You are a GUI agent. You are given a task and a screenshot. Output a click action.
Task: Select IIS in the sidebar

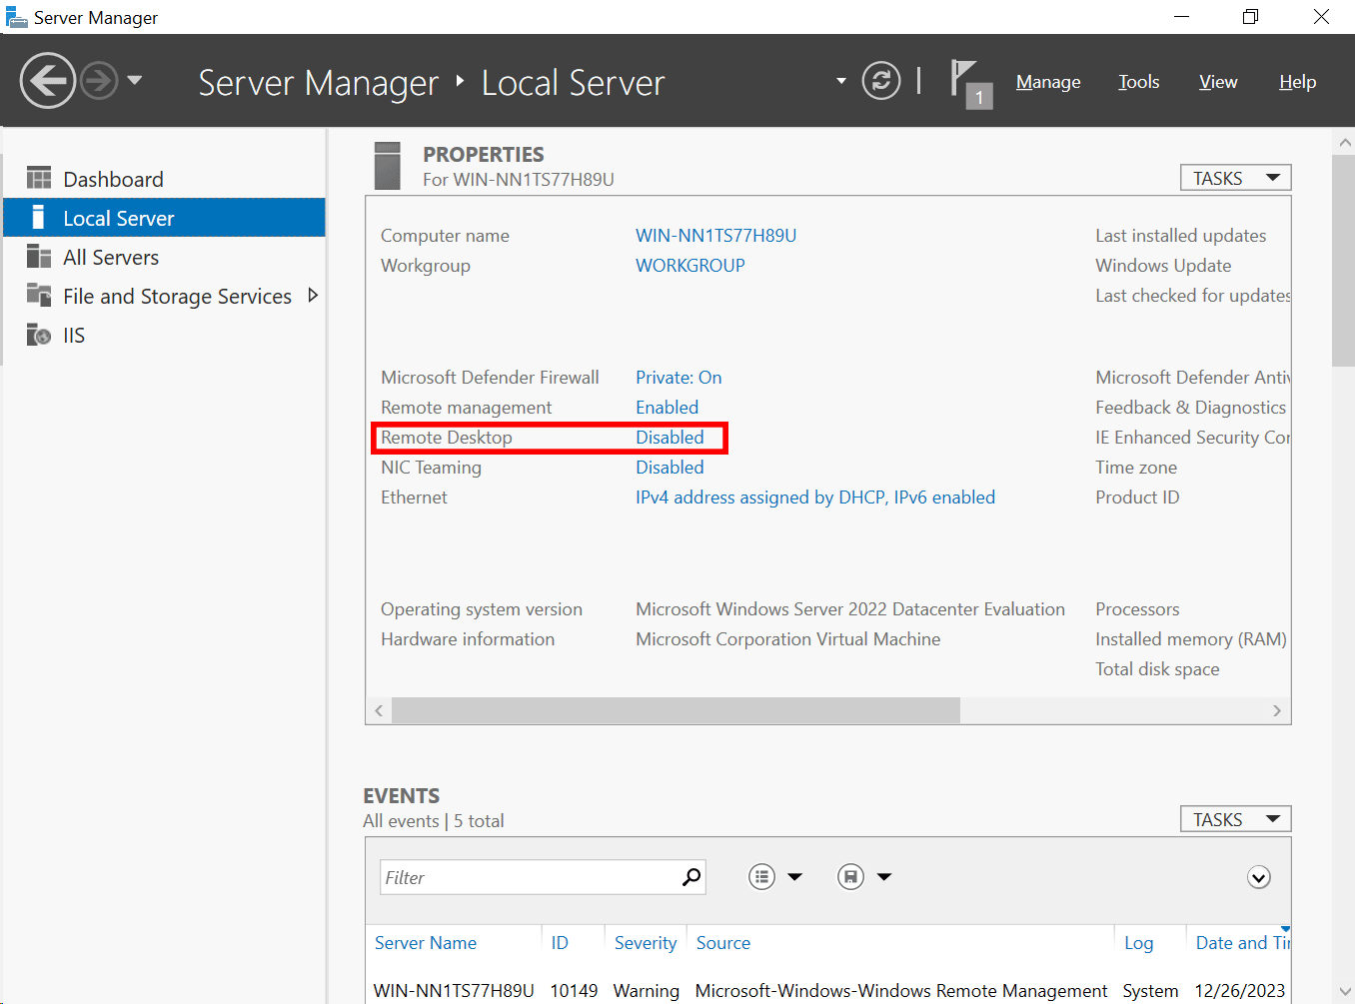(x=164, y=335)
